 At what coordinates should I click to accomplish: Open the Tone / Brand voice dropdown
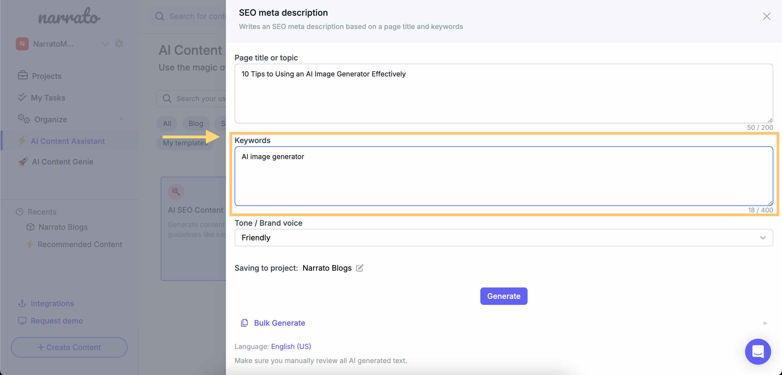coord(504,237)
